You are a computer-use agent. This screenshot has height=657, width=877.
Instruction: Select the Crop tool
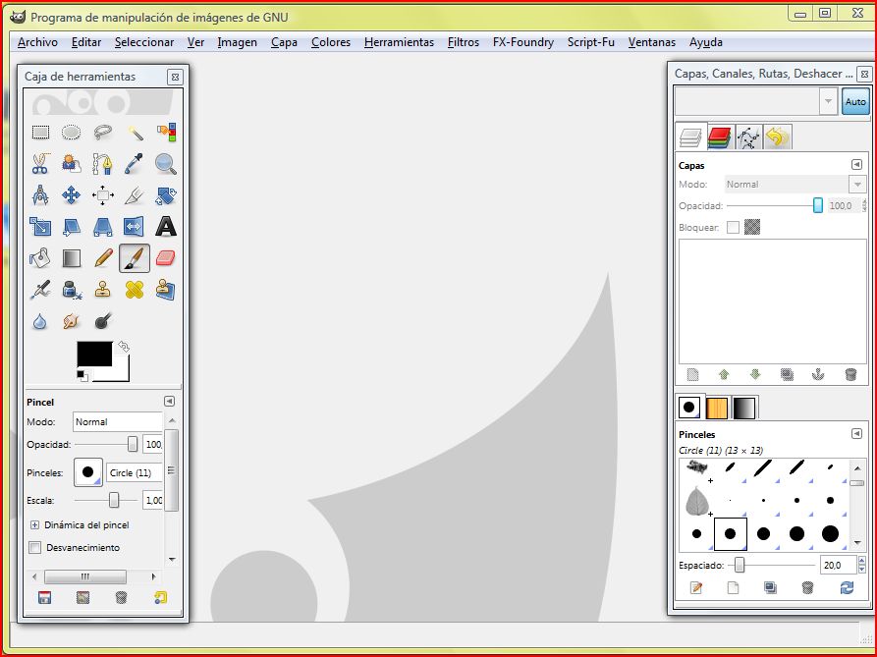(x=135, y=195)
